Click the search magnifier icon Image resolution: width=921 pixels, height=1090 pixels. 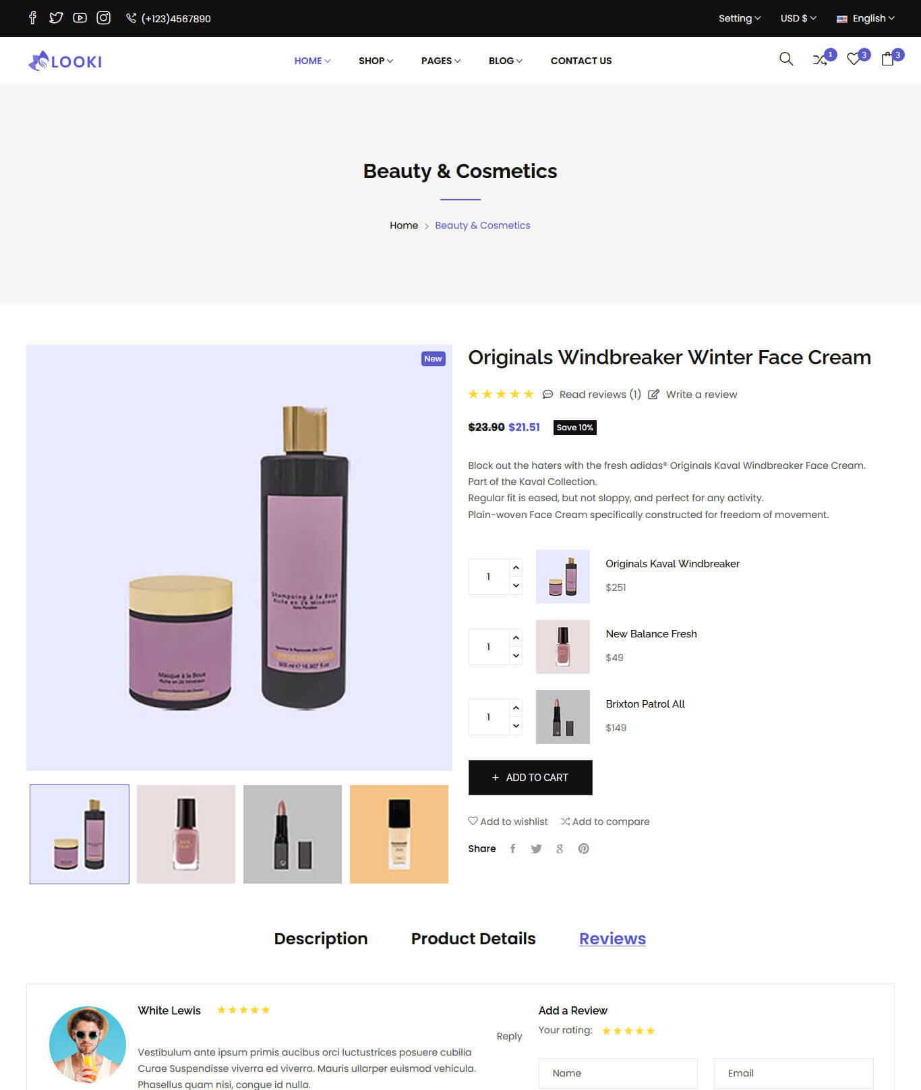tap(786, 59)
